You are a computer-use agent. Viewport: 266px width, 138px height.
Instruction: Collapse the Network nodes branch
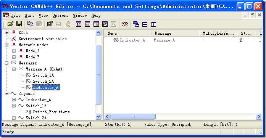coord(6,45)
